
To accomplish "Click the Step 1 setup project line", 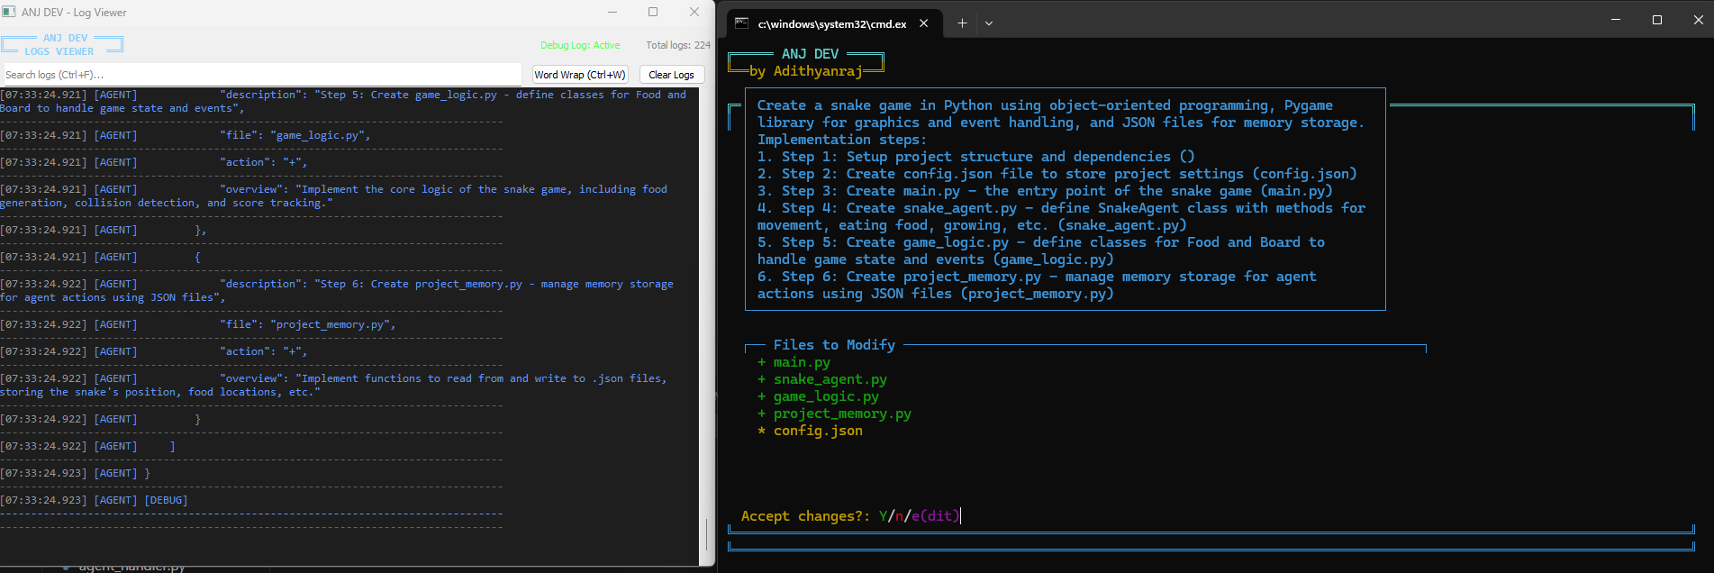I will tap(976, 157).
